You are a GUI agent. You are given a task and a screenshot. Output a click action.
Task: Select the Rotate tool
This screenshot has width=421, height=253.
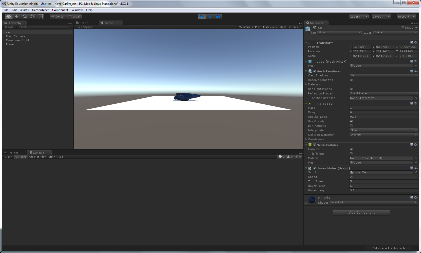(25, 17)
